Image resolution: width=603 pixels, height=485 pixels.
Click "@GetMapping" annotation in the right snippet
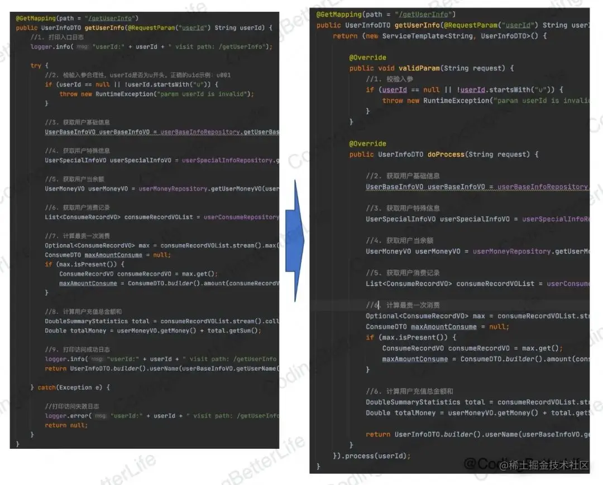click(x=339, y=14)
